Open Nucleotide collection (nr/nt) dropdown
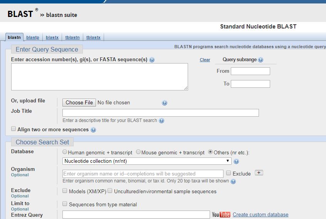The height and width of the screenshot is (219, 326). tap(146, 161)
